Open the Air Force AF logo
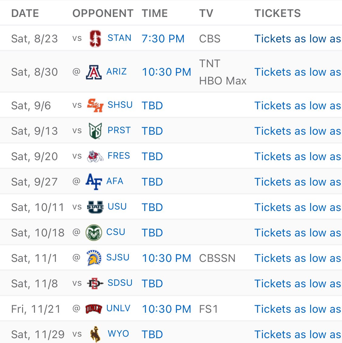The image size is (342, 343). point(94,182)
